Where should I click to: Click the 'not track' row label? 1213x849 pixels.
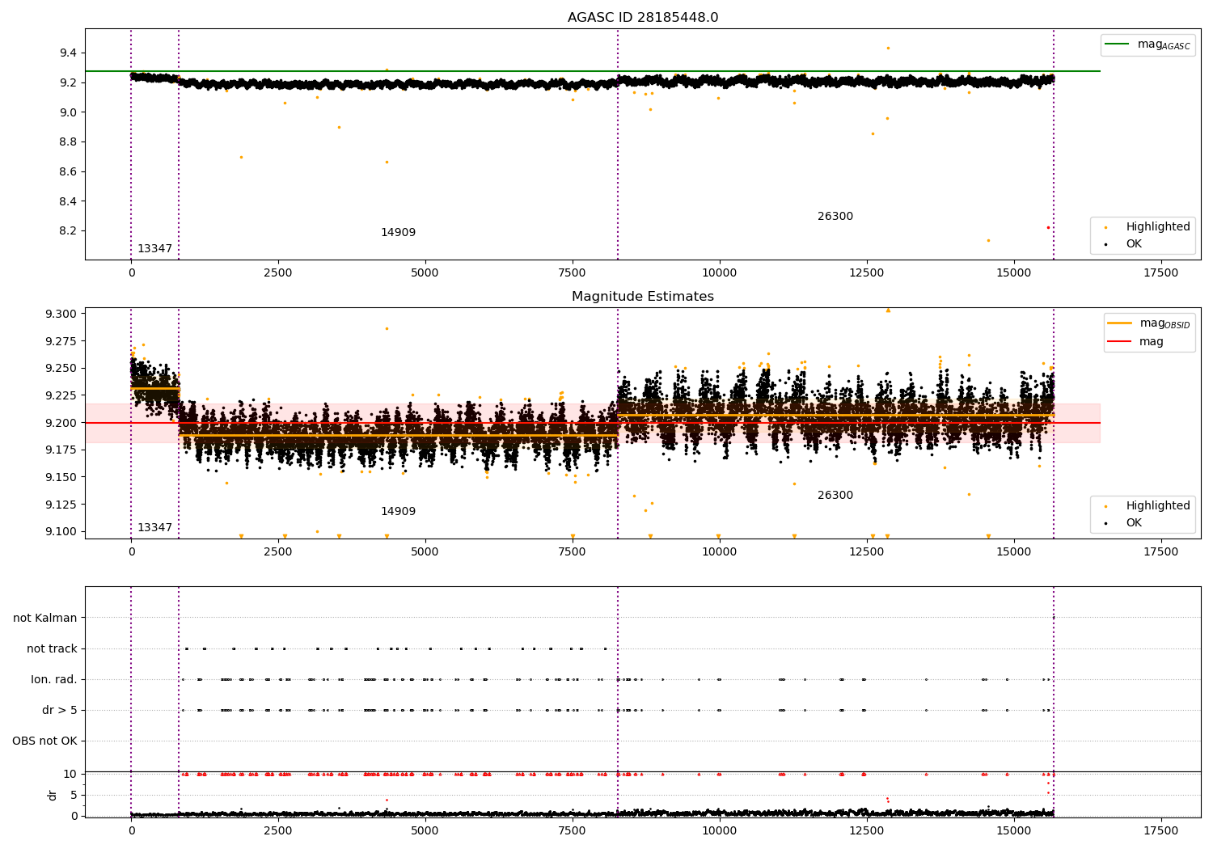pyautogui.click(x=52, y=649)
